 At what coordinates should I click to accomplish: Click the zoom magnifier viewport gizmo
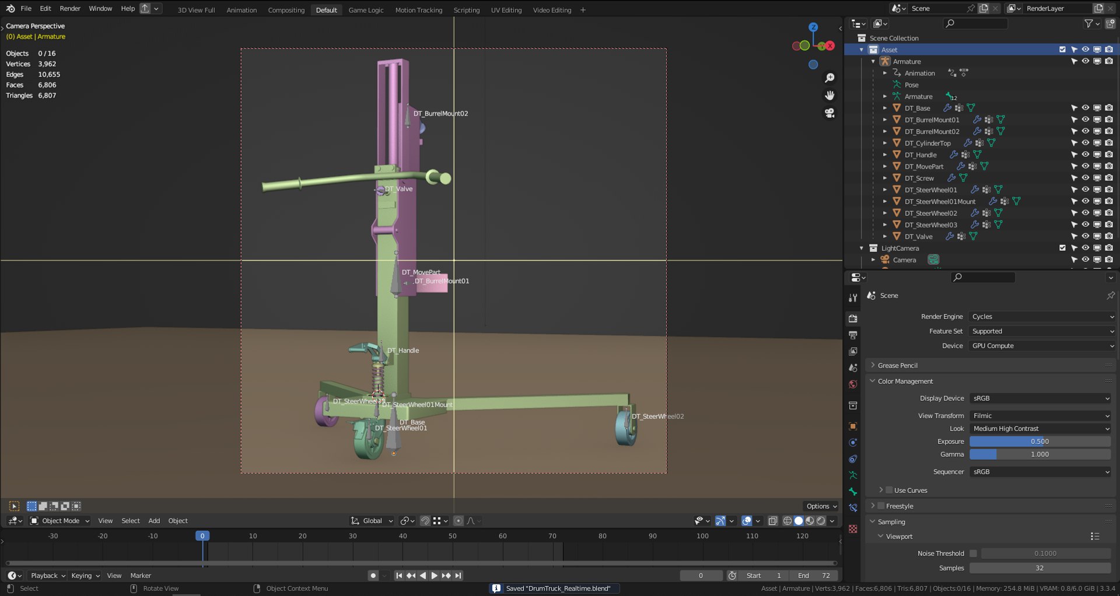pos(829,78)
